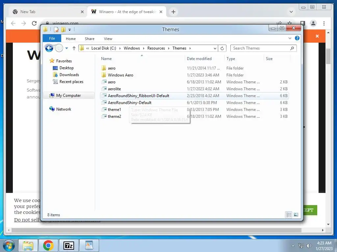Click the search magnifier icon in Explorer
The height and width of the screenshot is (252, 337).
(292, 48)
